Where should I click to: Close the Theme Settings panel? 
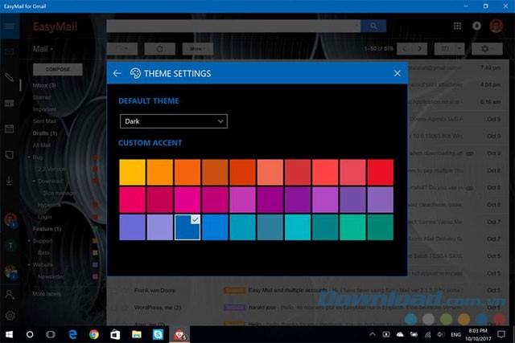[398, 73]
